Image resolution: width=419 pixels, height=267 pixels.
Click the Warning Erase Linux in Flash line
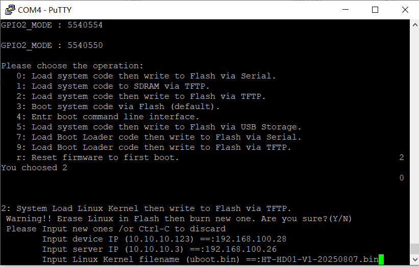pyautogui.click(x=179, y=219)
